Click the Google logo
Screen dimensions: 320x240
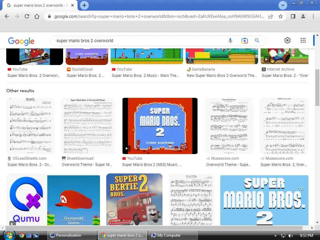point(21,41)
